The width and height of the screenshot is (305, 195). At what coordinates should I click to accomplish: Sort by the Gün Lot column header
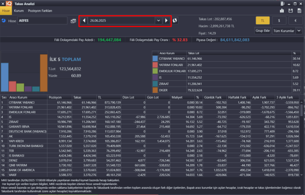[x=158, y=97]
